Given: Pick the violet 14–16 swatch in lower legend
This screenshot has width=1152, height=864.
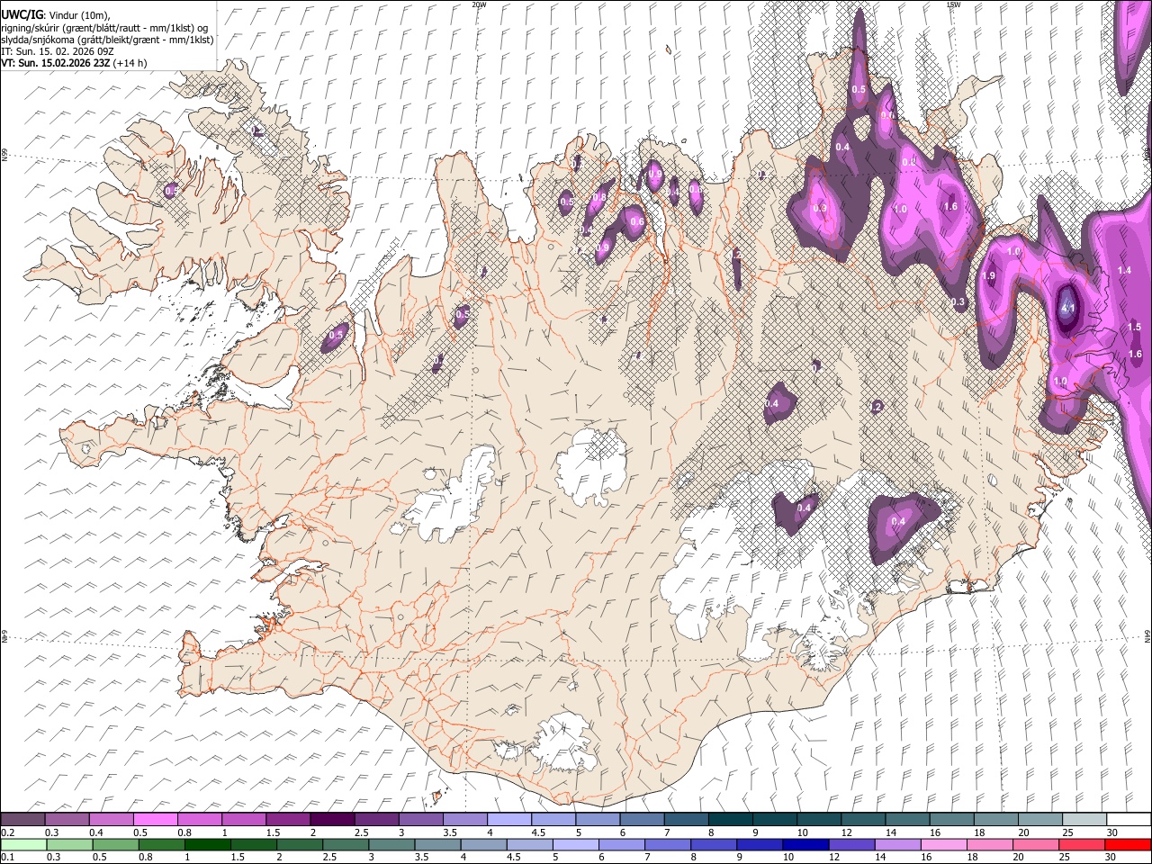Looking at the screenshot, I should pos(898,844).
